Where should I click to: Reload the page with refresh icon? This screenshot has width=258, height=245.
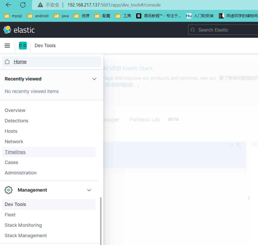(23, 5)
